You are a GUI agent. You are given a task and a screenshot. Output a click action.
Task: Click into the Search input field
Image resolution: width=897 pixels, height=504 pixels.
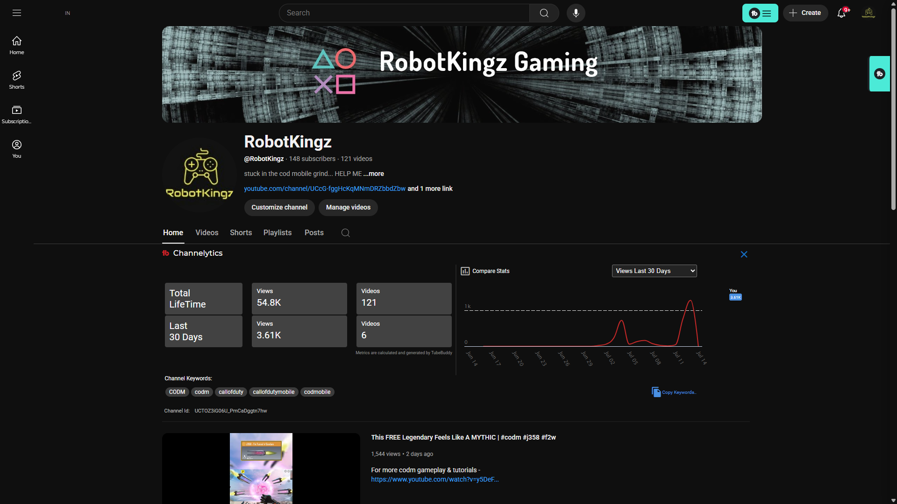coord(405,13)
